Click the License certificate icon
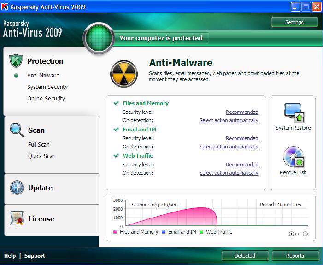The image size is (323, 265). pyautogui.click(x=18, y=218)
